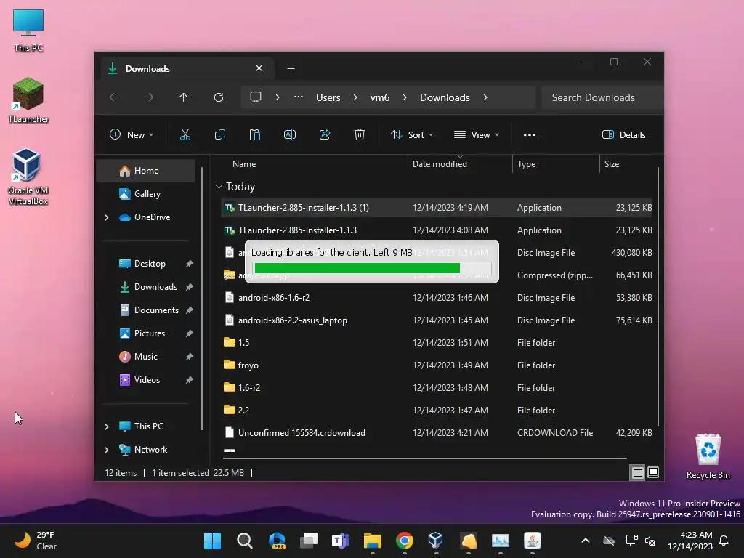The image size is (744, 558).
Task: Open Home in navigation pane
Action: coord(146,171)
